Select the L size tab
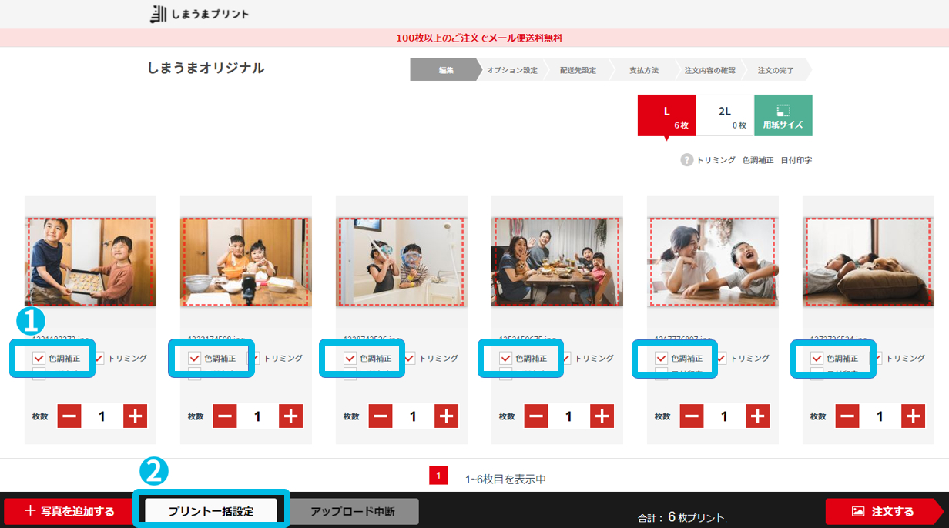 (x=666, y=115)
